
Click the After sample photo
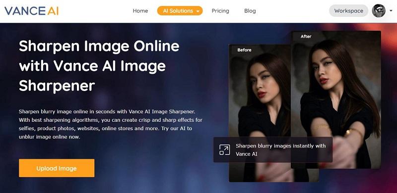point(336,99)
